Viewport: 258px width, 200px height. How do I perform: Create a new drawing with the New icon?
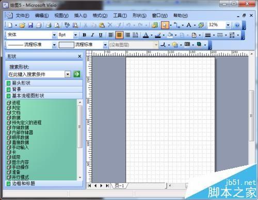tap(10, 25)
